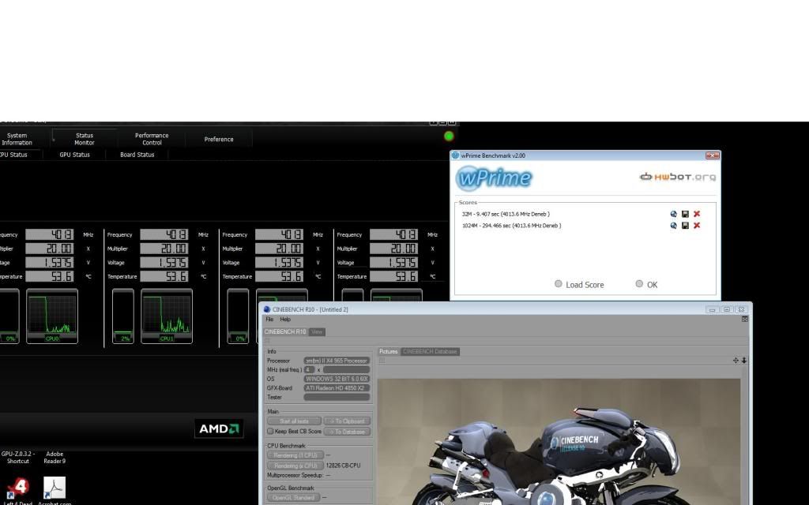Open the Adobe Reader 9 desktop label
This screenshot has height=505, width=809.
tap(55, 458)
